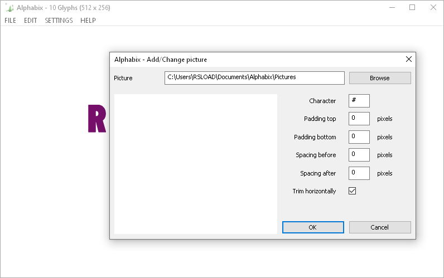444x278 pixels.
Task: Click the Alphabix app icon in title bar
Action: [9, 8]
